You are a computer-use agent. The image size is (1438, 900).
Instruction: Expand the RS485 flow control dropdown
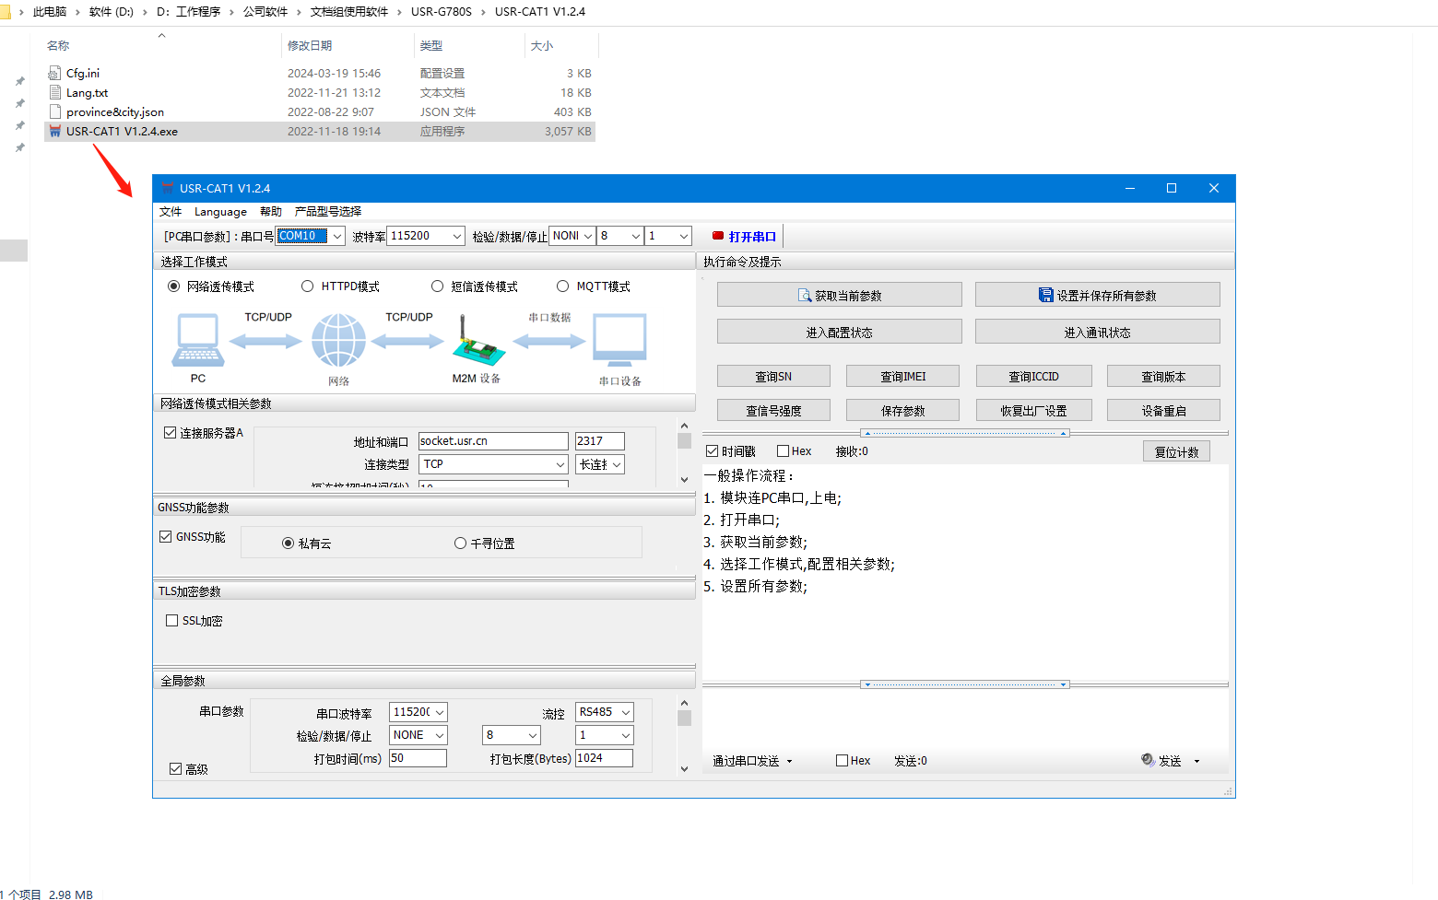[626, 712]
